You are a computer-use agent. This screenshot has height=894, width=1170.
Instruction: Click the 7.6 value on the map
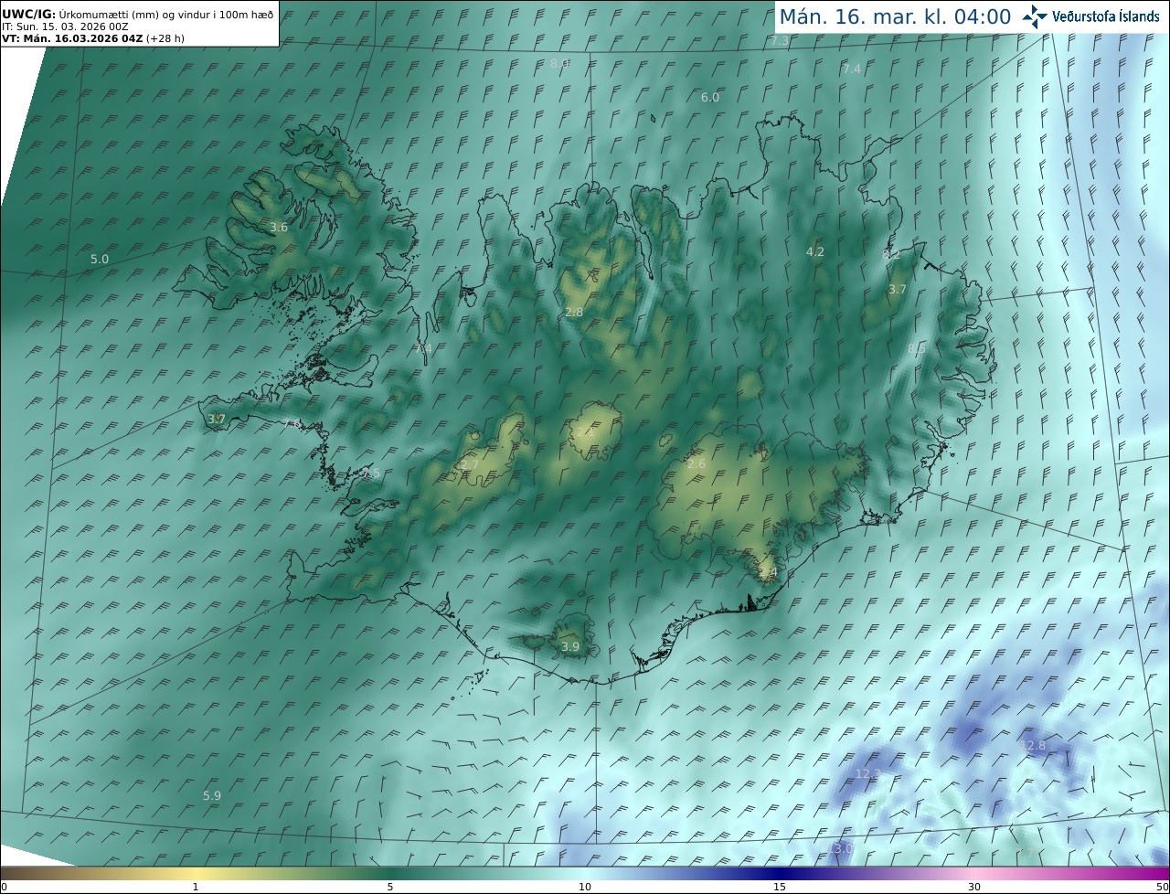tap(292, 423)
